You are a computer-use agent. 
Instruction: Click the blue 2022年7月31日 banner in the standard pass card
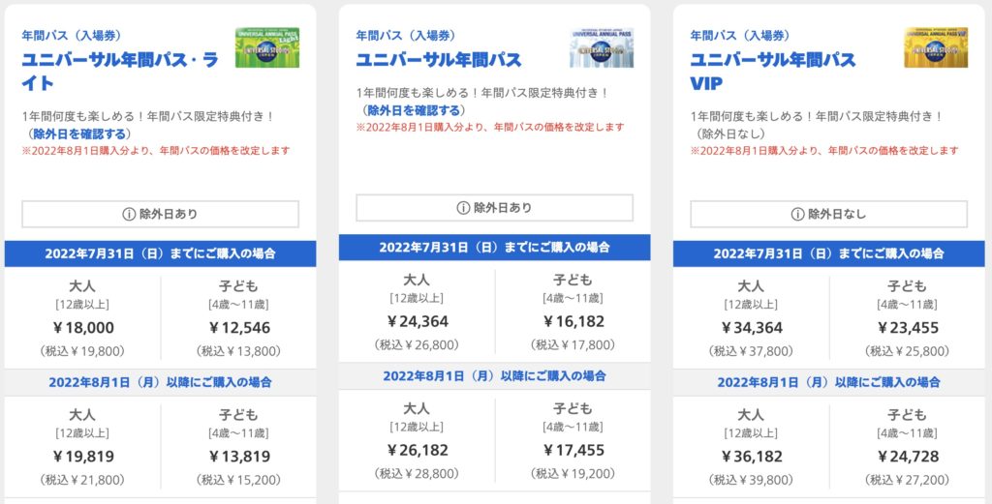click(x=494, y=247)
